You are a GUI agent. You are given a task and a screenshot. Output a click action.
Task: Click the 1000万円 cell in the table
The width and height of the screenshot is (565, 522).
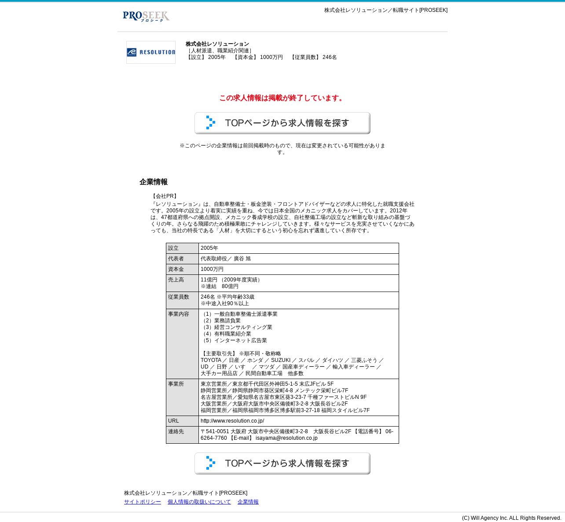(299, 270)
